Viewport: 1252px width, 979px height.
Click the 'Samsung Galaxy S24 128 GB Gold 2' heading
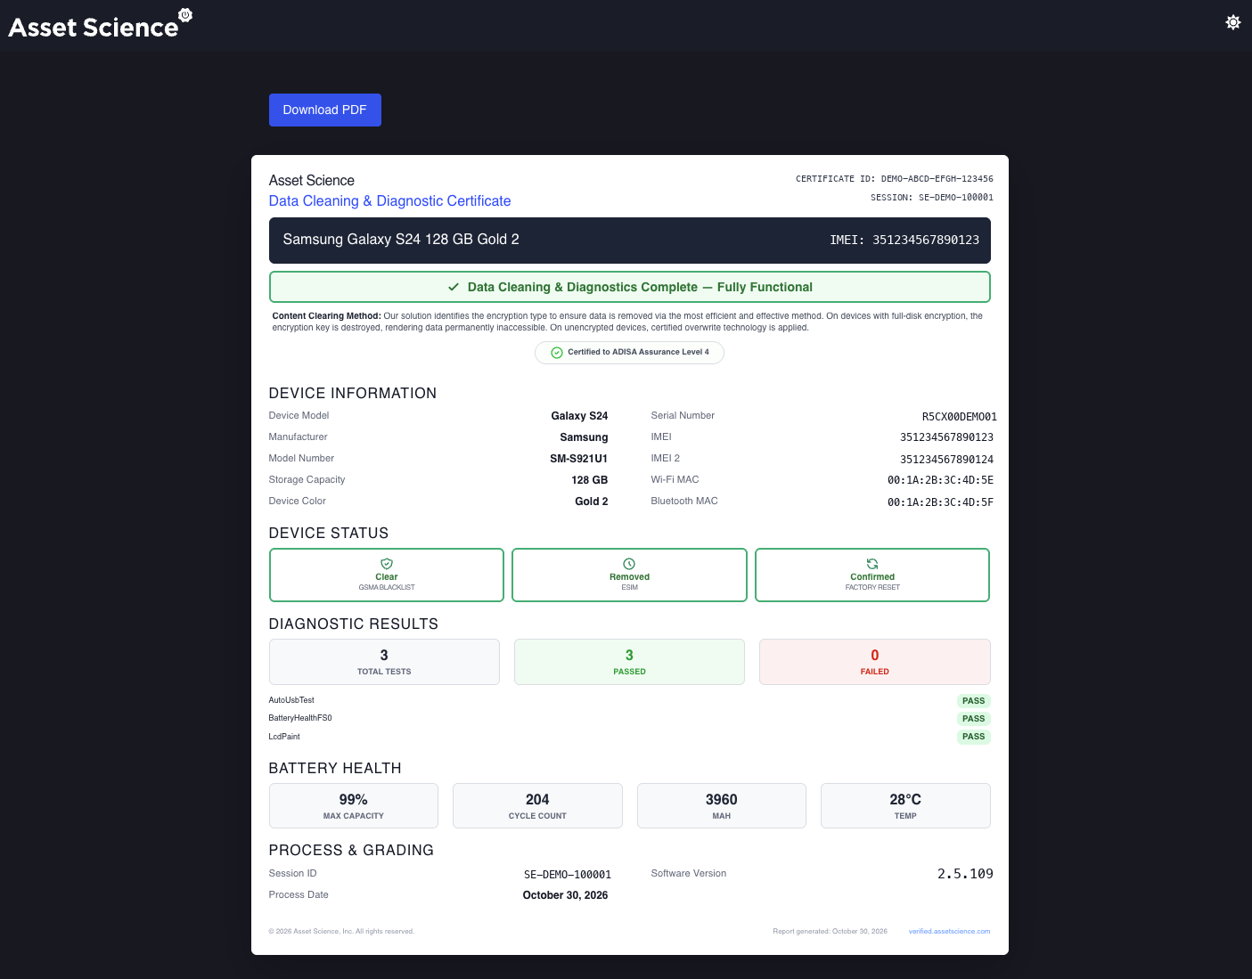[401, 240]
